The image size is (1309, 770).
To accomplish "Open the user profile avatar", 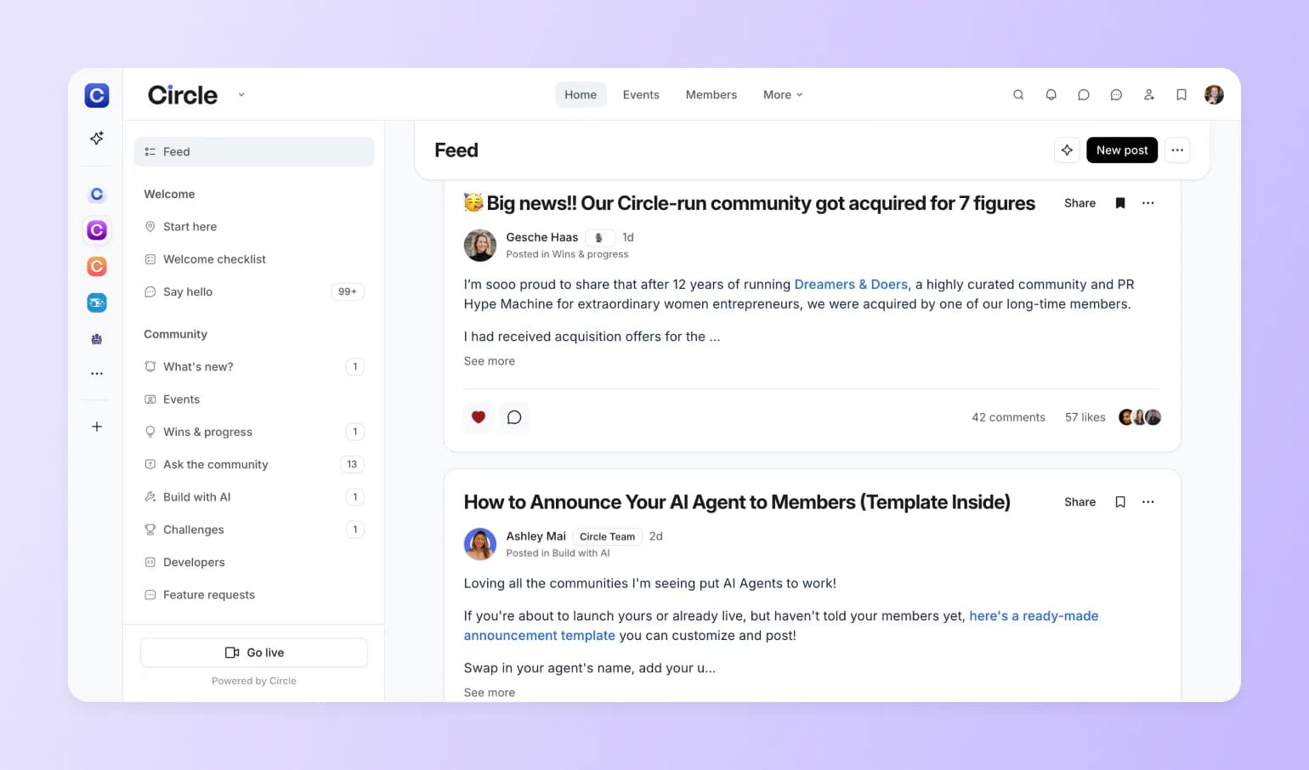I will [x=1214, y=94].
